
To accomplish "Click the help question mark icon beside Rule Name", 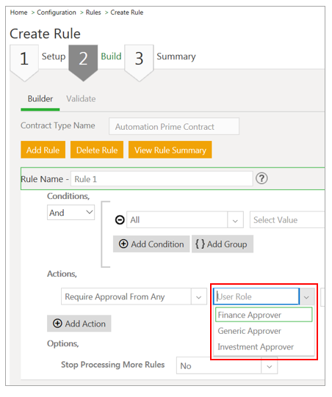I will click(x=261, y=178).
